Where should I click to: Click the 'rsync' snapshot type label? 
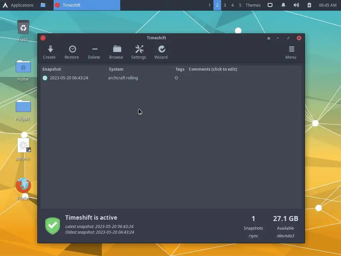click(x=253, y=236)
